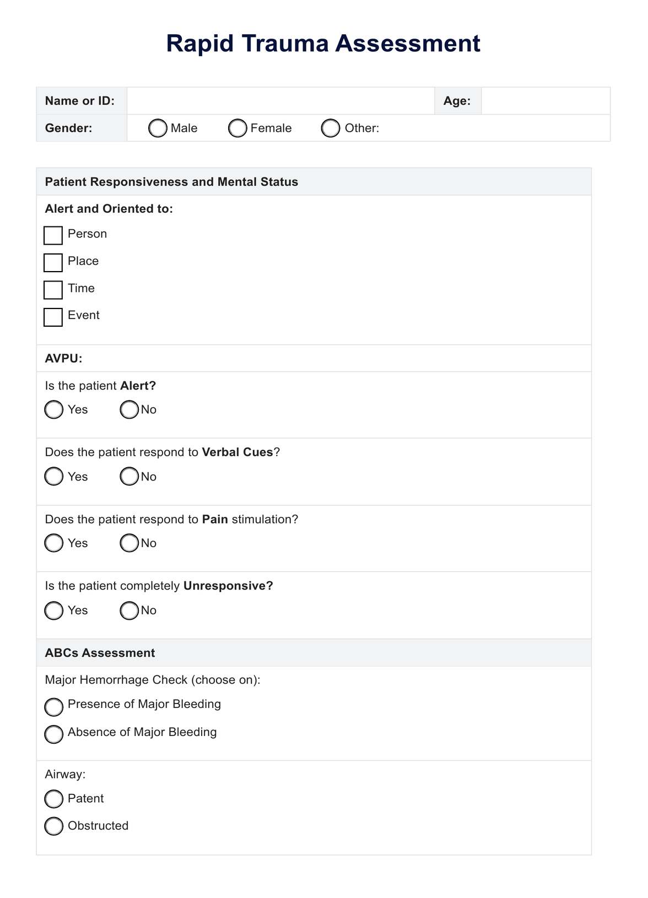Select Male gender option
Viewport: 648px width, 898px height.
(158, 128)
